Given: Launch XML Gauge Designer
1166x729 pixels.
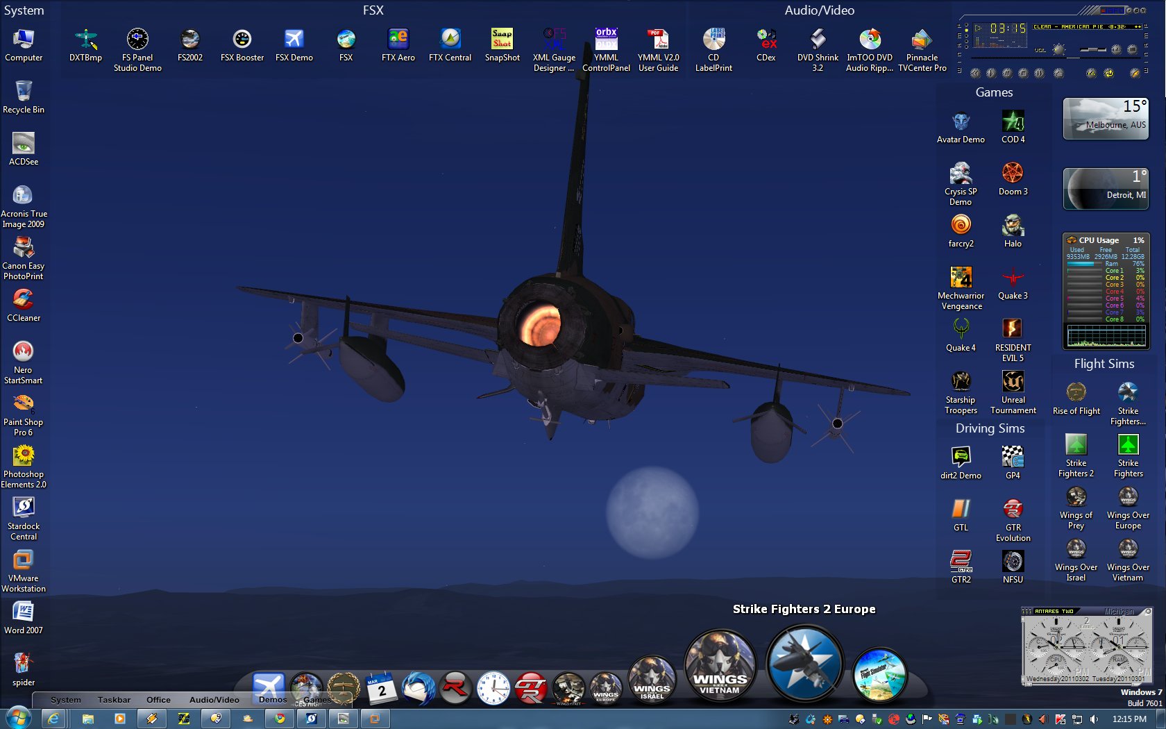Looking at the screenshot, I should [x=554, y=50].
